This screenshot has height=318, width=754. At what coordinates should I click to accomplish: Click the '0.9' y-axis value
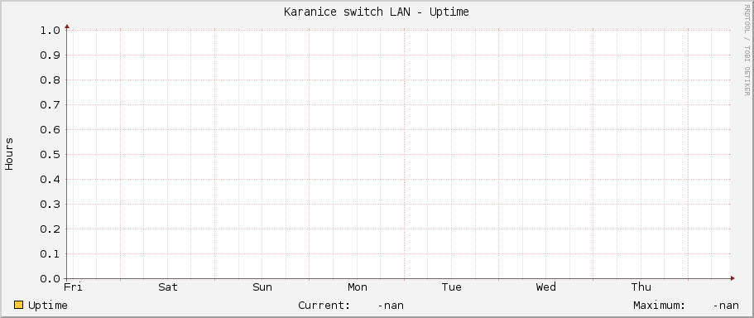50,55
